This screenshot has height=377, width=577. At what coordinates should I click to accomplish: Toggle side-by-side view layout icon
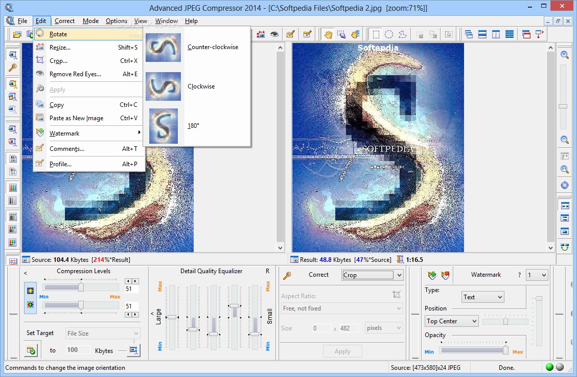click(565, 206)
